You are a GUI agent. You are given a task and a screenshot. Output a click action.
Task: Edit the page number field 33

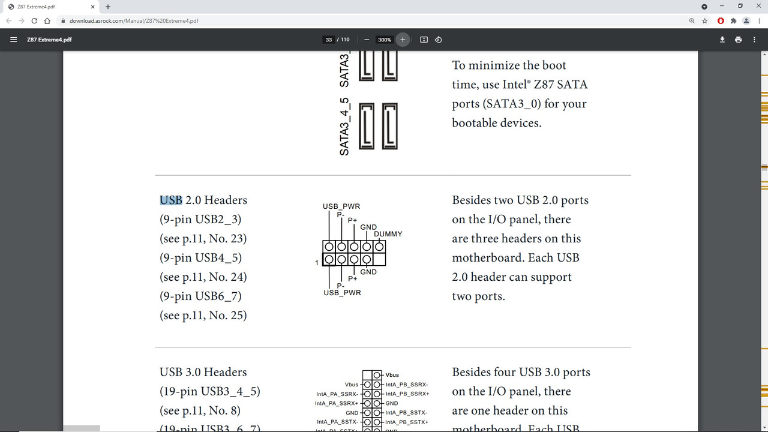click(x=329, y=40)
